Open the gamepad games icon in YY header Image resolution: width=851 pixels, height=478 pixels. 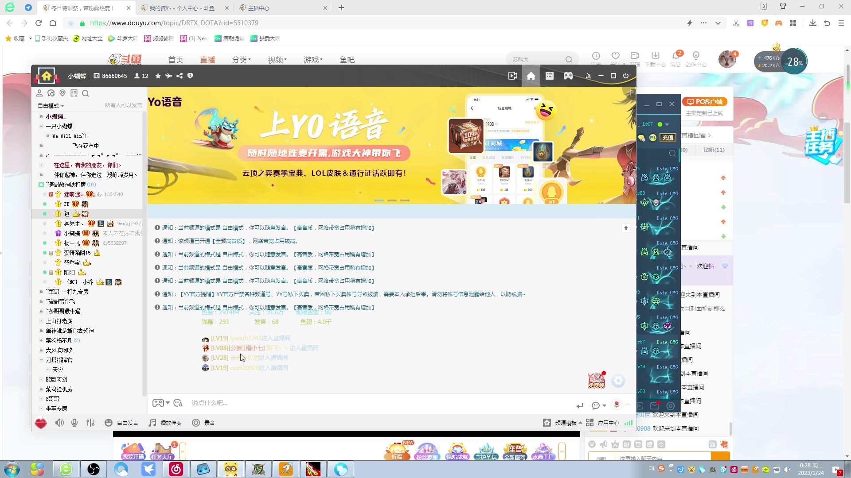pos(568,76)
